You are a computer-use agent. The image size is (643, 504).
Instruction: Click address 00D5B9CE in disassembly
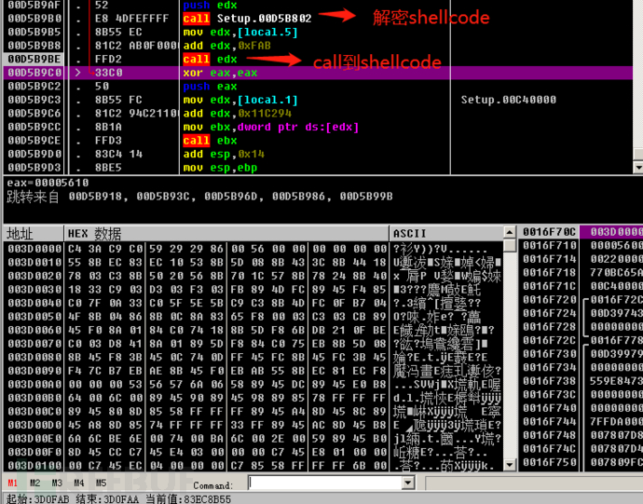[x=34, y=141]
